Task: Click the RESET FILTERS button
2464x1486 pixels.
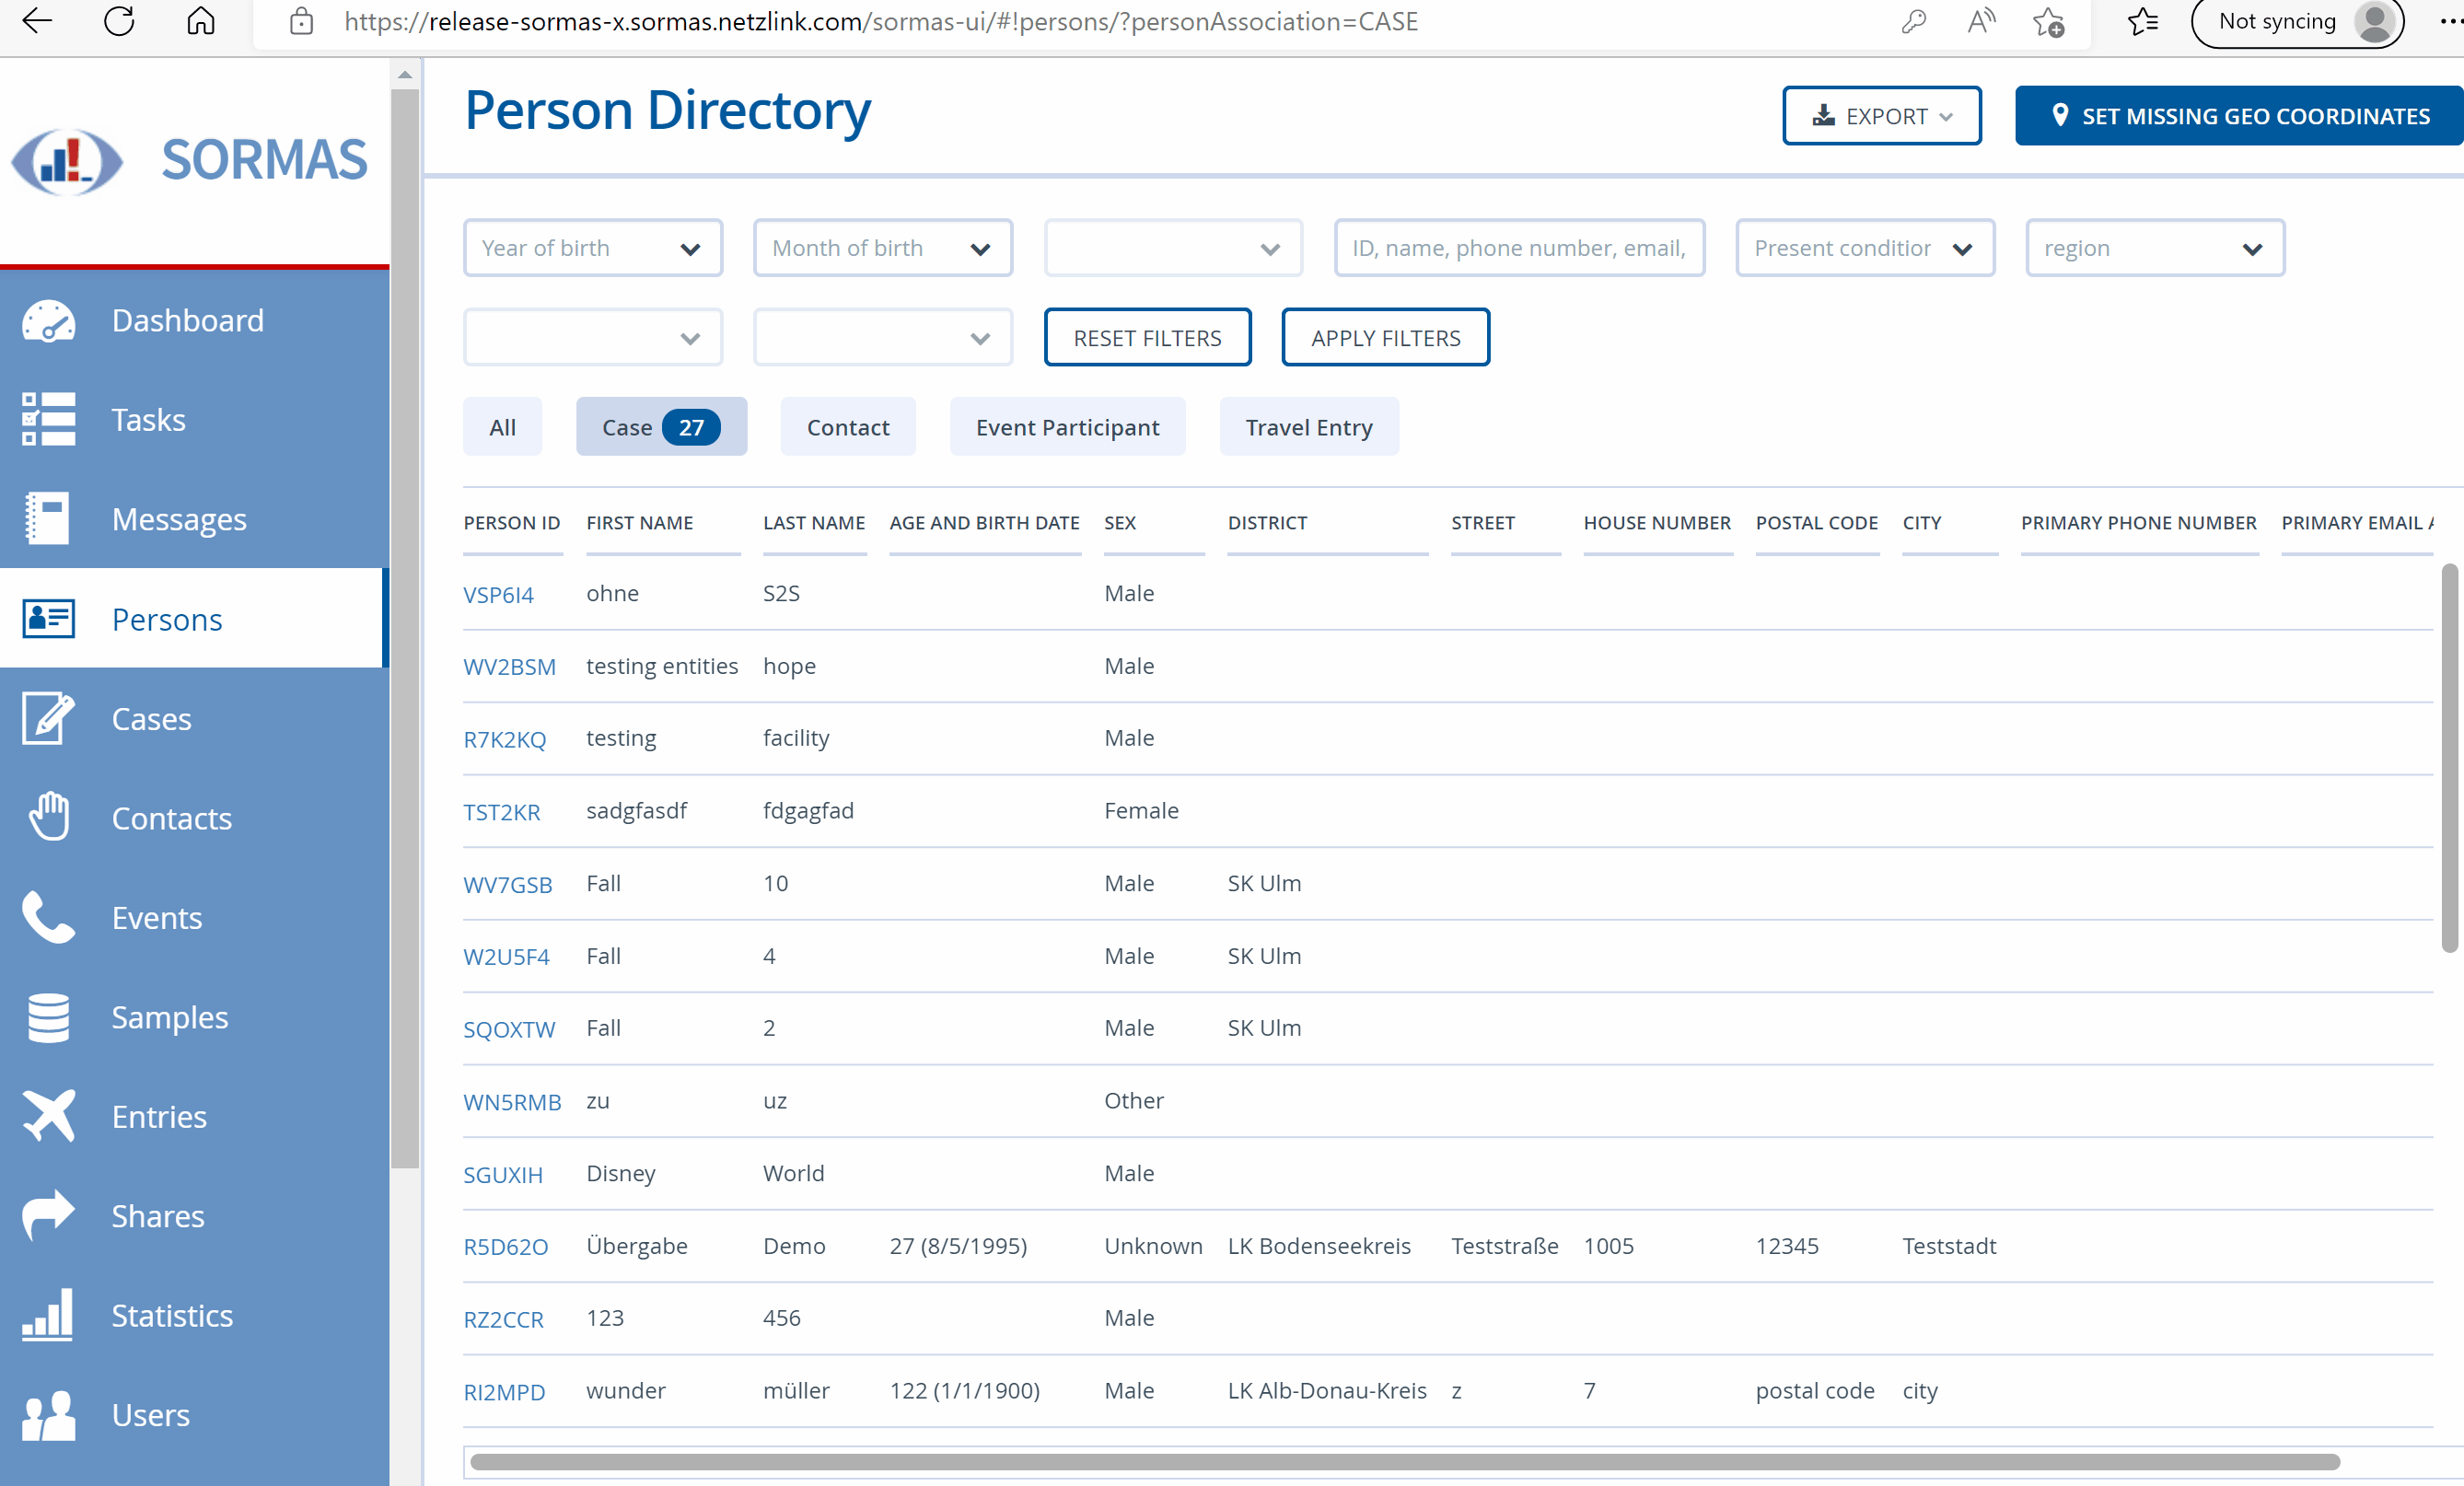Action: [x=1146, y=338]
